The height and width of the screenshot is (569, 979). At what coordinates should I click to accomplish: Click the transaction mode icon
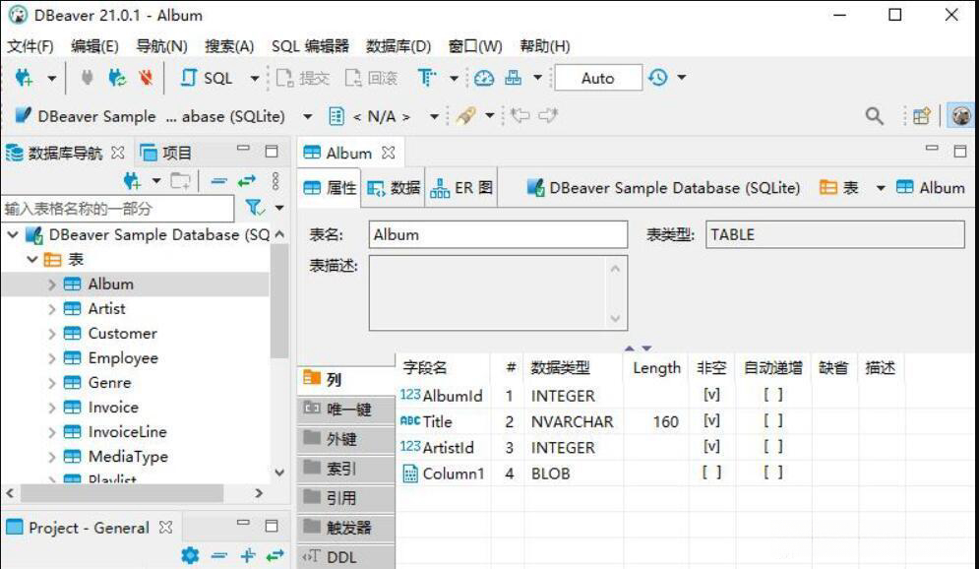pos(427,78)
